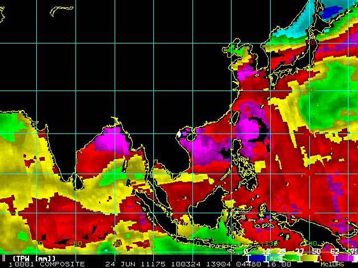
Task: Click the "24 JUN" date text
Action: (x=120, y=264)
